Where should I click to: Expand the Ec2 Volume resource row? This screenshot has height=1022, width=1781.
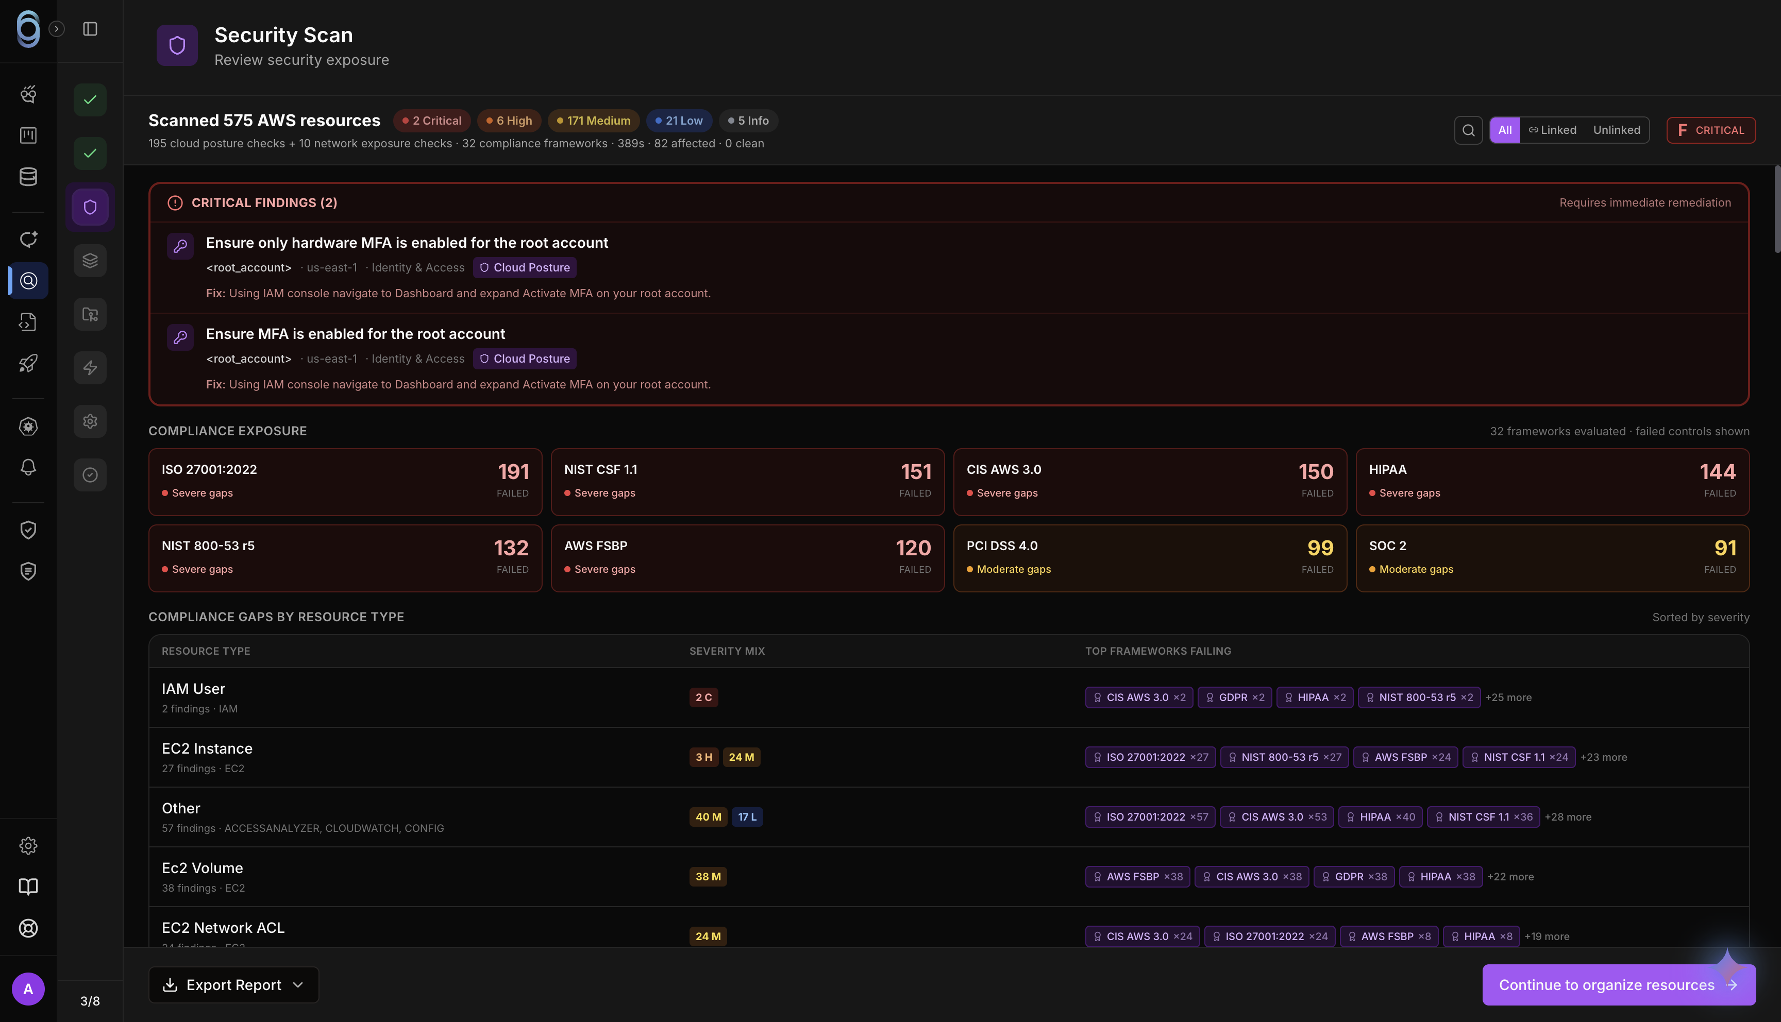[x=949, y=877]
